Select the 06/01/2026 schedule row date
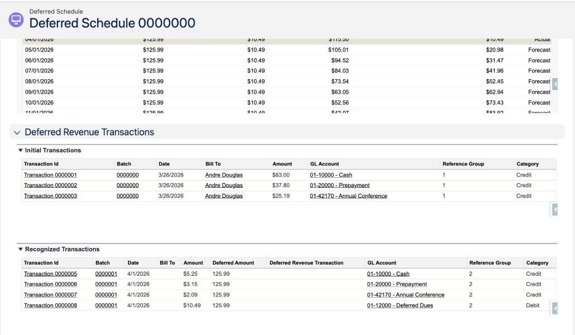575x335 pixels. (x=39, y=60)
